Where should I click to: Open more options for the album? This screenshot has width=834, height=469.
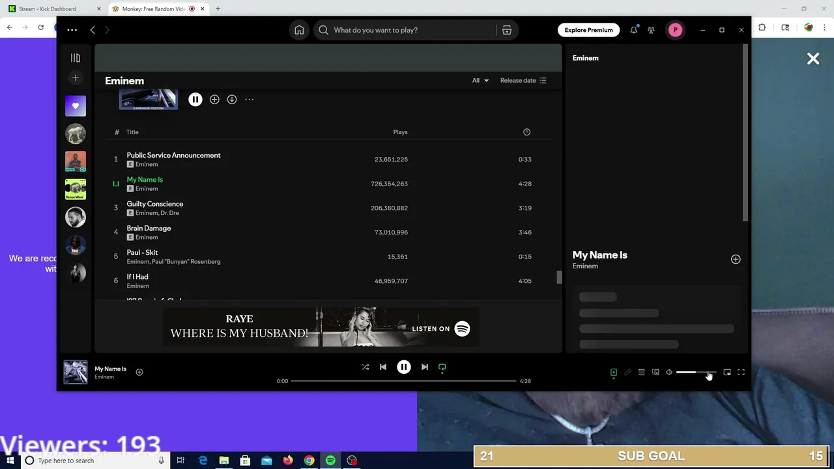249,100
